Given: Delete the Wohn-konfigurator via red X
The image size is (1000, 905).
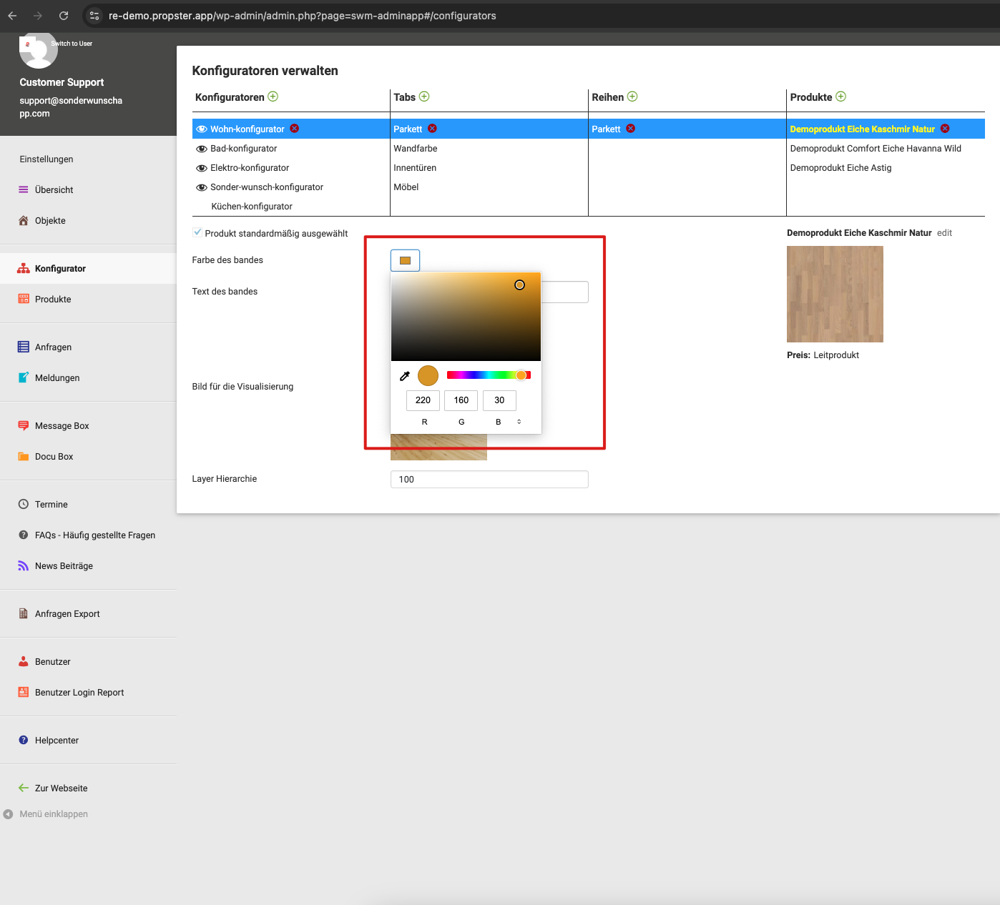Looking at the screenshot, I should click(x=295, y=129).
